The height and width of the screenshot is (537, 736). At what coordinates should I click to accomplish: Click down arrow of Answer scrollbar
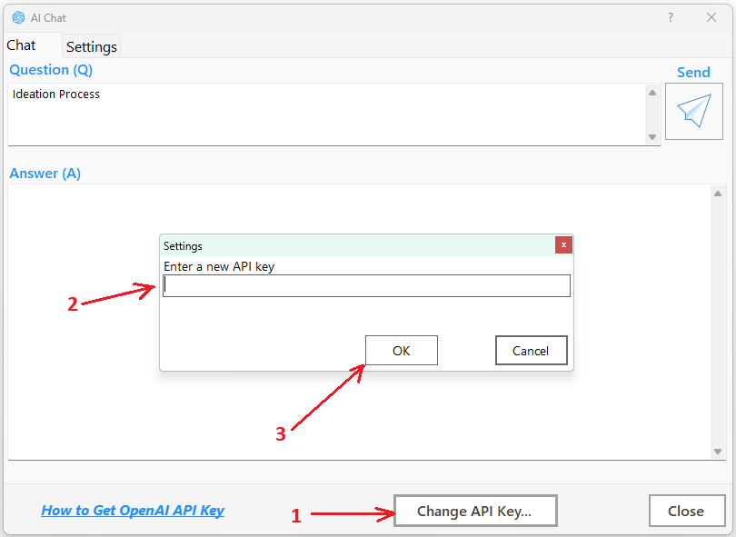pos(718,452)
